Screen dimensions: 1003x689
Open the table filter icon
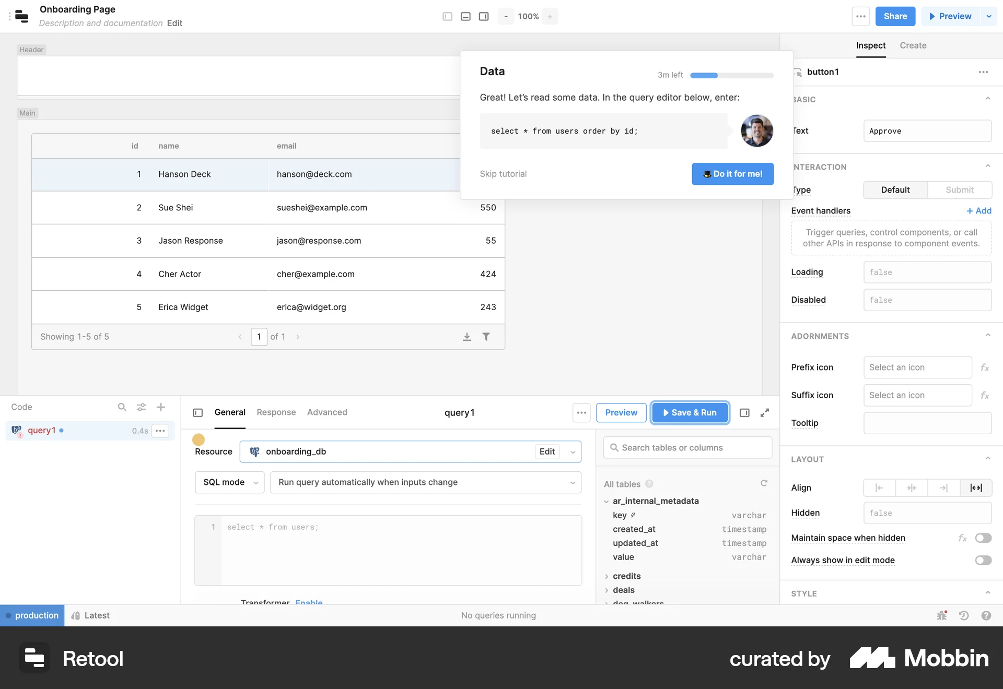[x=487, y=337]
